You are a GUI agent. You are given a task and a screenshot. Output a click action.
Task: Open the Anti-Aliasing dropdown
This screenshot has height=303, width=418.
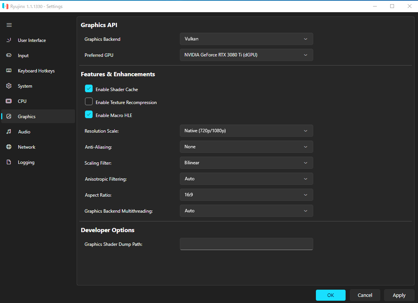click(246, 147)
